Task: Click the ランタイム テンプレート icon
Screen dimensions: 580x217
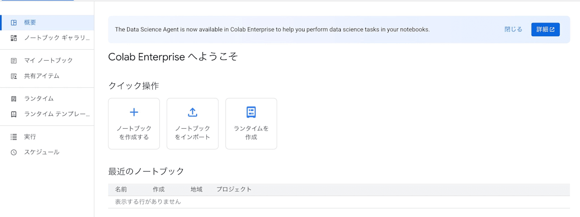Action: click(14, 114)
